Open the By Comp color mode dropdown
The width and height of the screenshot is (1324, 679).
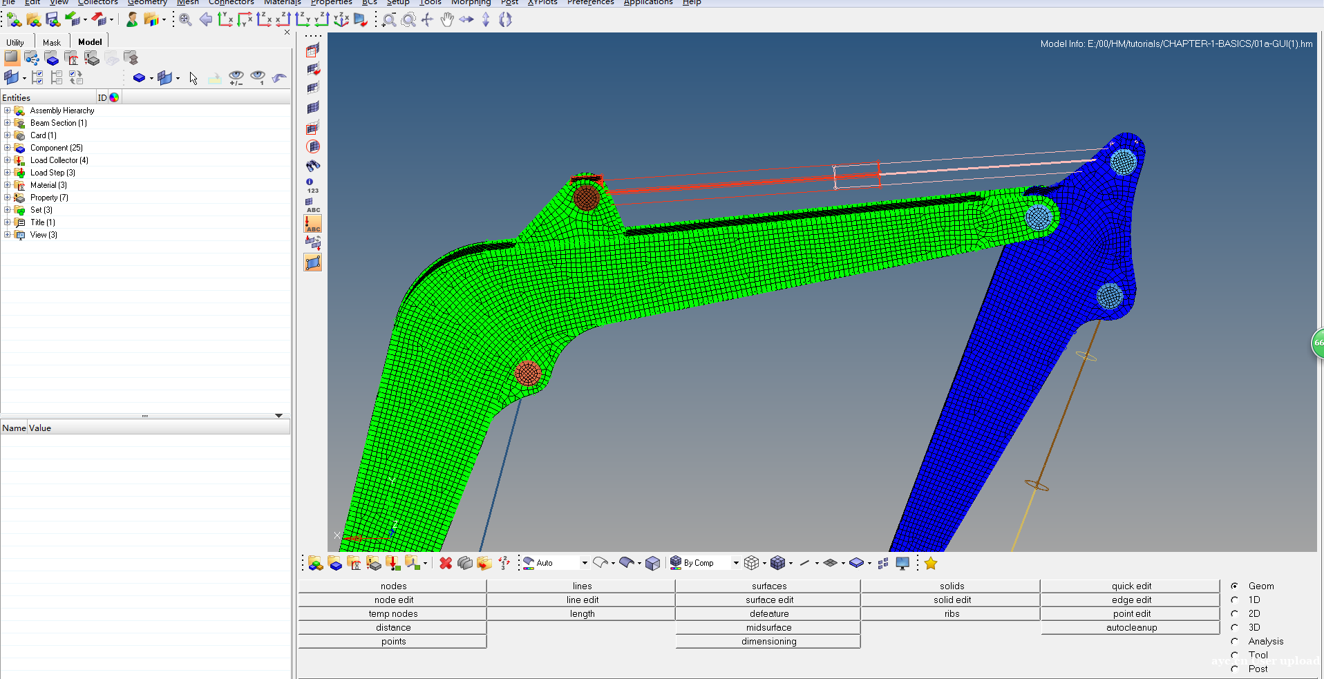pos(735,564)
